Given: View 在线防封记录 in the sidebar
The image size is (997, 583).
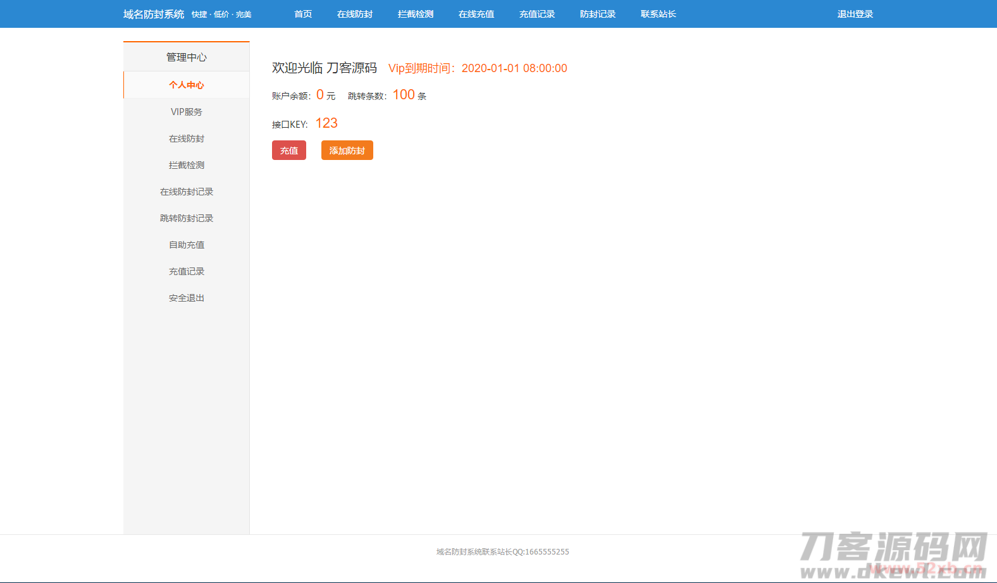Looking at the screenshot, I should click(187, 192).
